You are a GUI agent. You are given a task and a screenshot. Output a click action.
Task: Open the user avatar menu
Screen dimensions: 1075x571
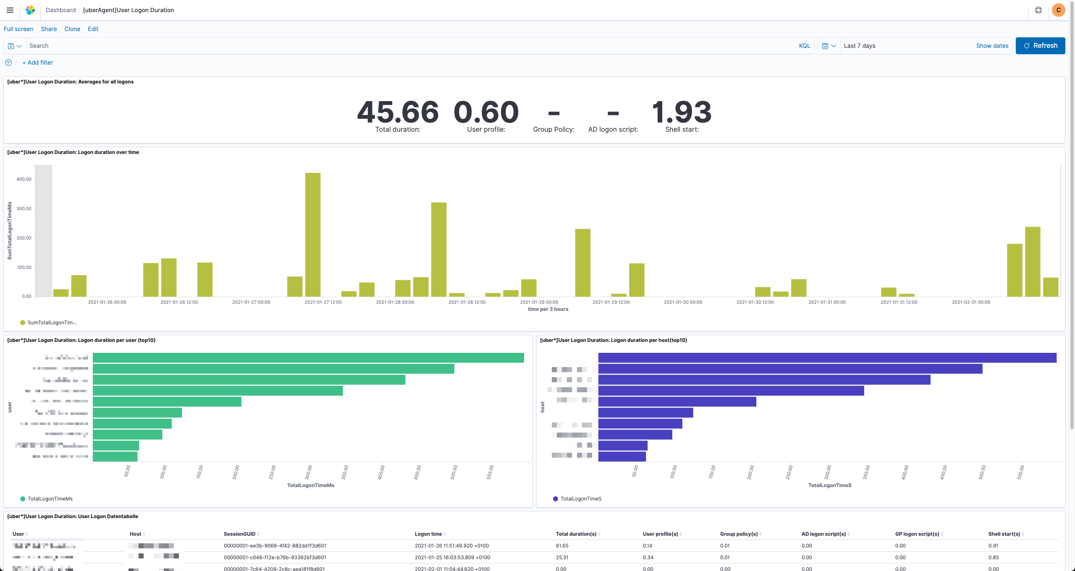(1058, 10)
